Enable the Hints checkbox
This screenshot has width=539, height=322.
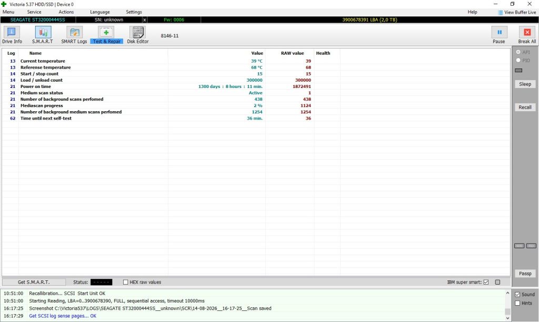coord(517,303)
